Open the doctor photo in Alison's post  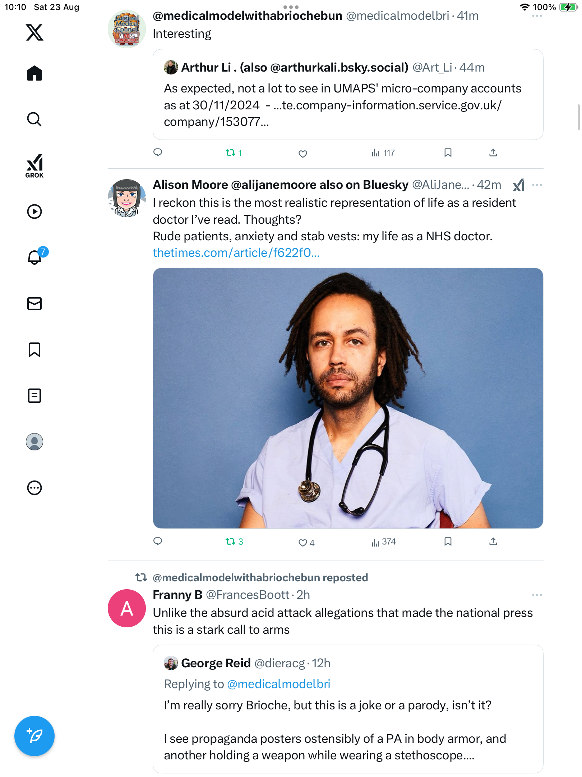348,398
